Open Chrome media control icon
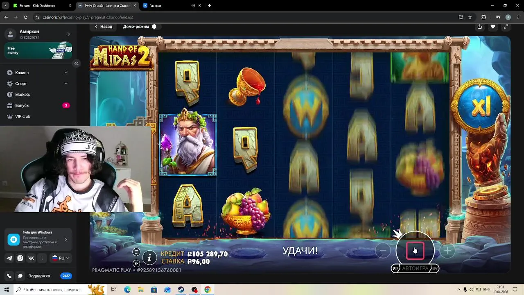The image size is (524, 295). tap(498, 17)
